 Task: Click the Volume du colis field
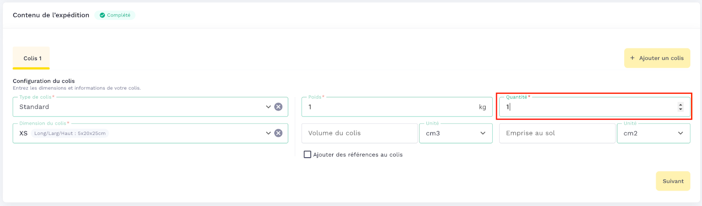tap(359, 133)
